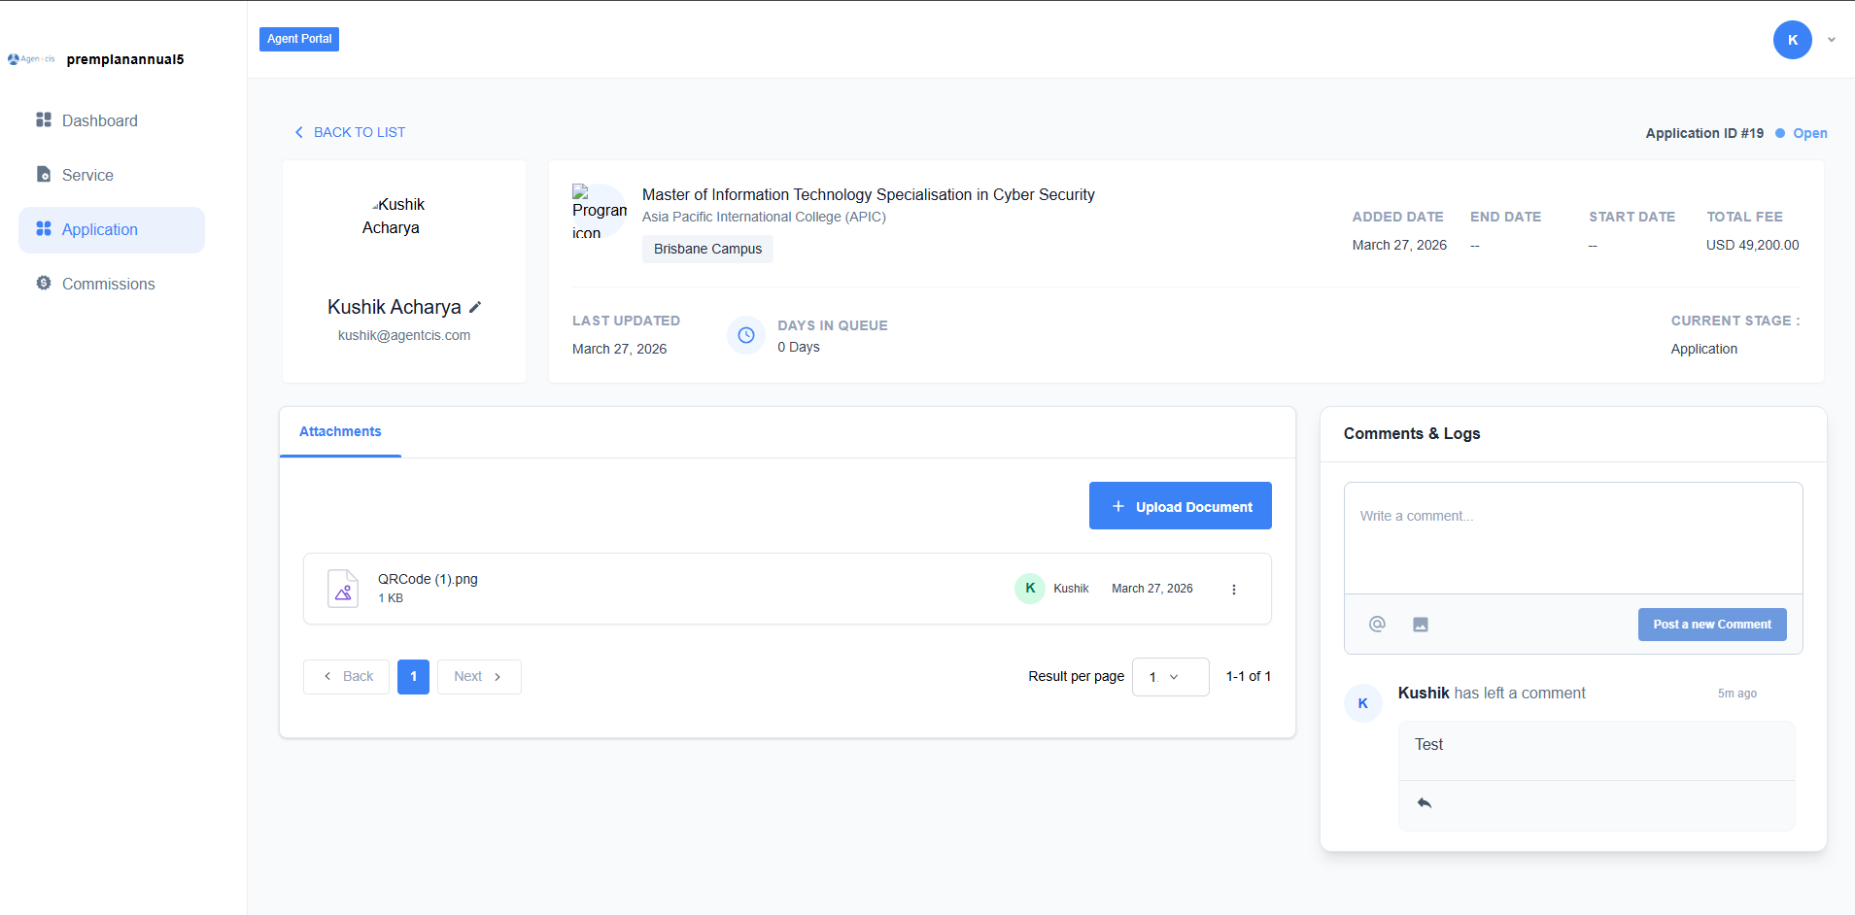The image size is (1855, 915).
Task: Click the 5m ago comment timestamp
Action: click(x=1737, y=694)
